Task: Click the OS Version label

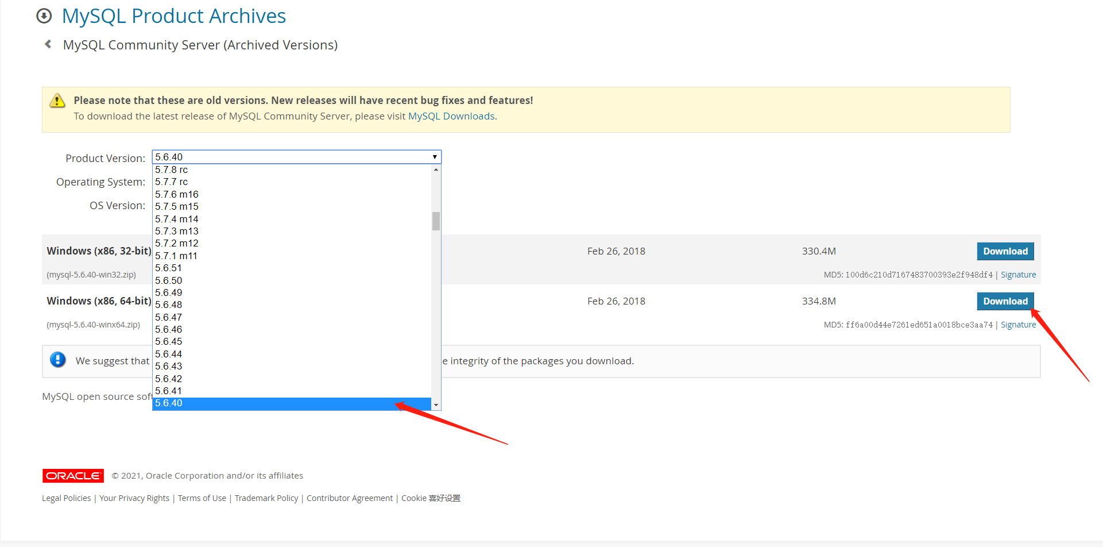Action: pyautogui.click(x=117, y=205)
